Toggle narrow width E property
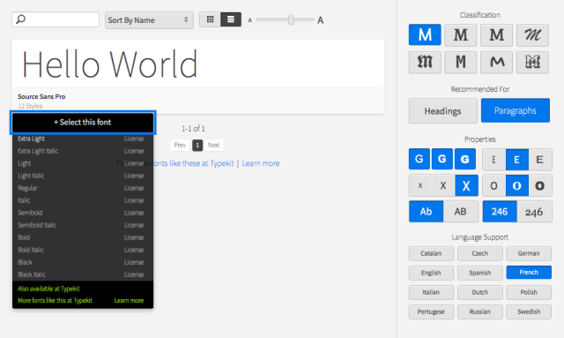564x338 pixels. pos(493,160)
